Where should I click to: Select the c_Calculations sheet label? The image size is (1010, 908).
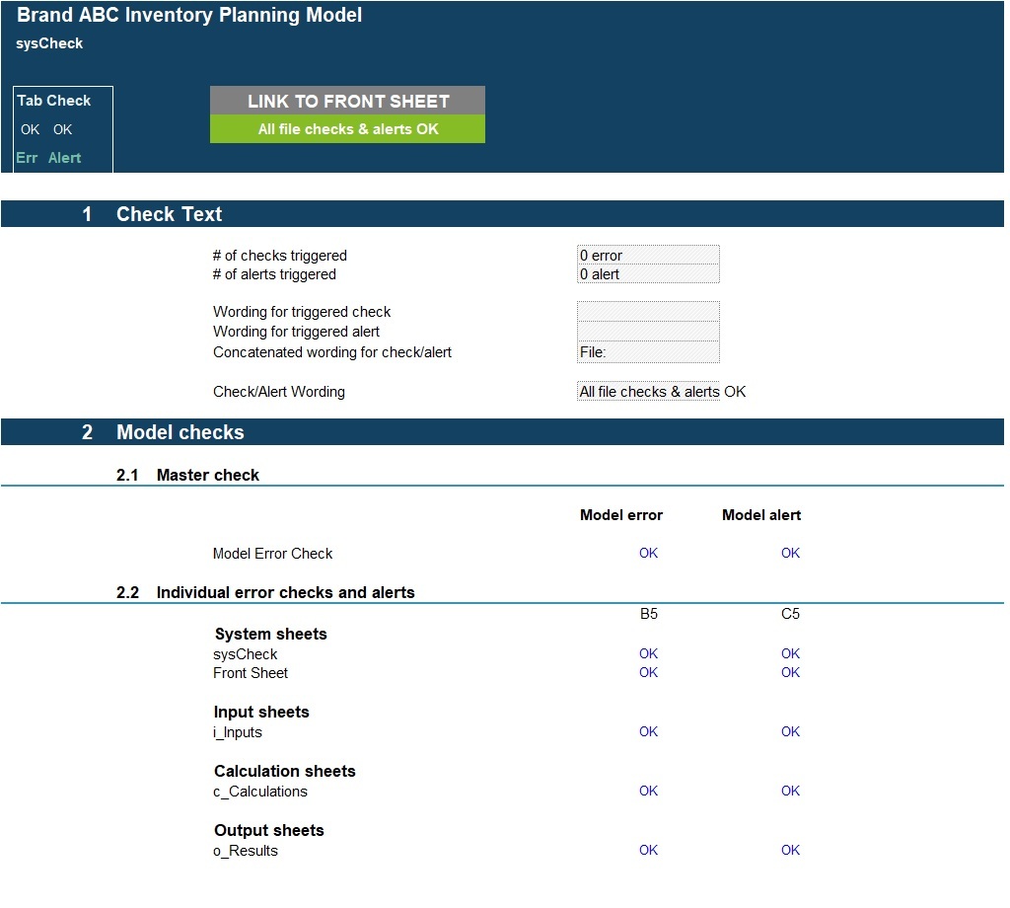click(x=260, y=792)
